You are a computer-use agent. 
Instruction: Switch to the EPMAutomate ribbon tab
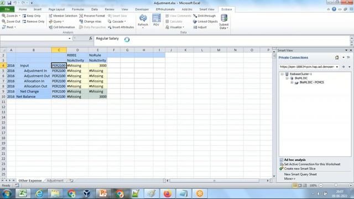pos(165,9)
